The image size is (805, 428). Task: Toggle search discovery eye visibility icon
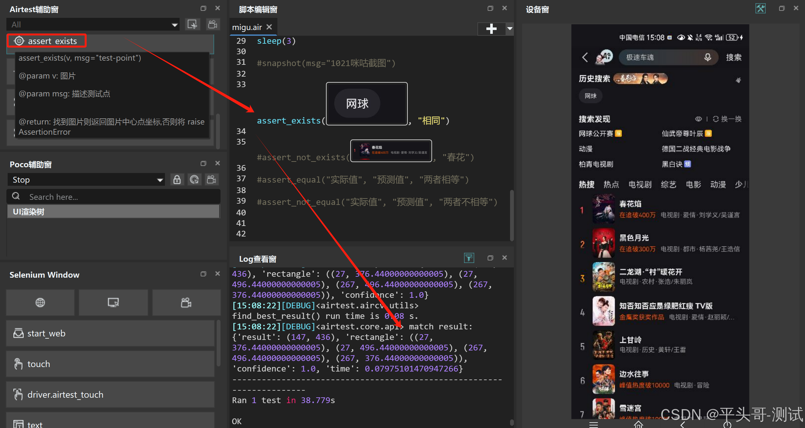698,119
